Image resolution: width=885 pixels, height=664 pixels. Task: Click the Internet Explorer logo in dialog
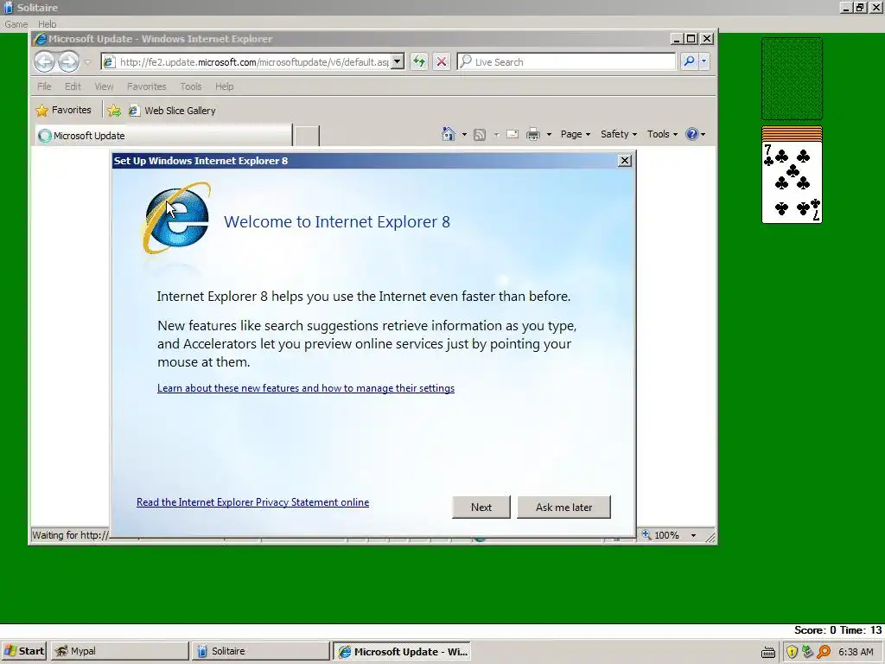tap(176, 219)
